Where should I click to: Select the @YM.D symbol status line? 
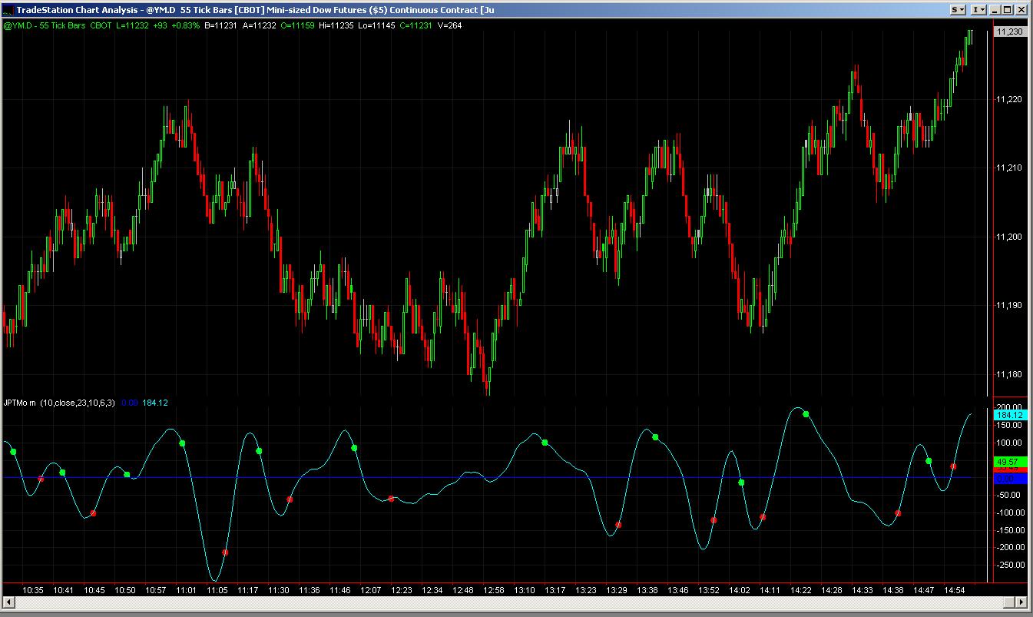coord(230,25)
